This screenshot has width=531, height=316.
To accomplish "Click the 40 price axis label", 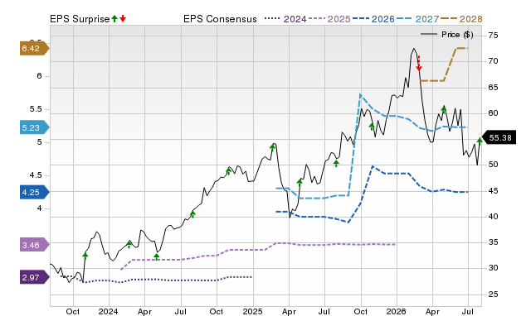I will tap(493, 217).
